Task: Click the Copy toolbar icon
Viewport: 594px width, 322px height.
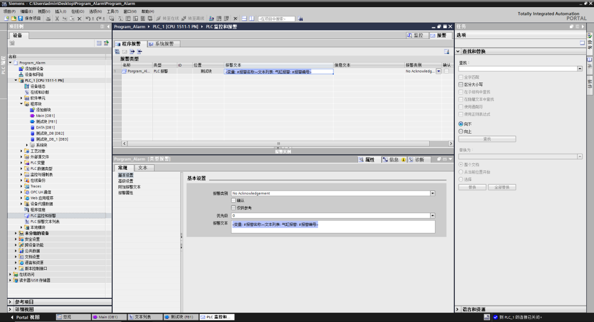Action: (64, 19)
